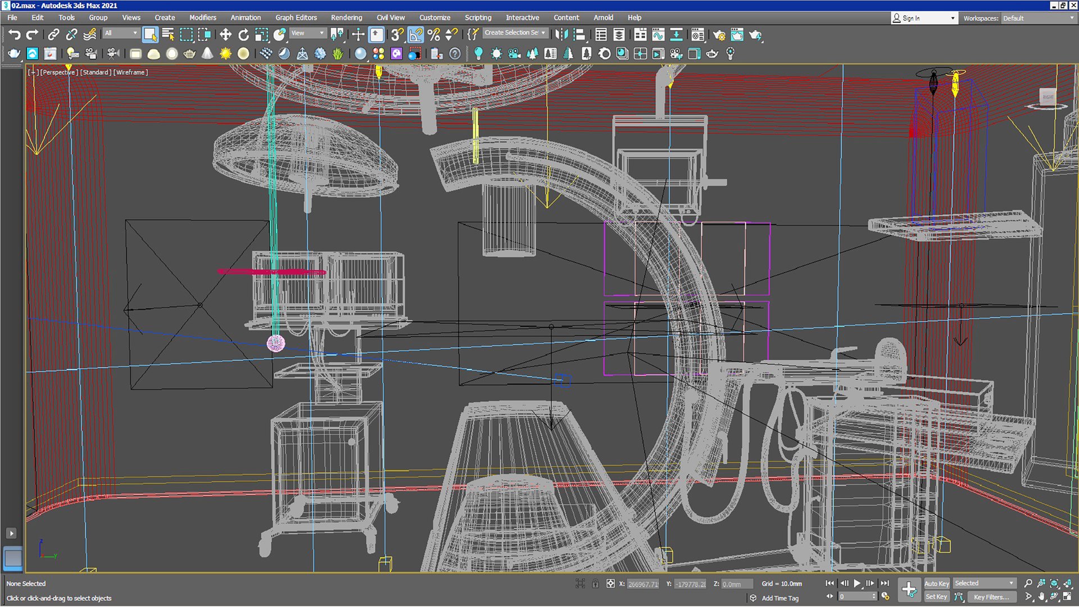Activate the Select and Rotate tool
1079x607 pixels.
click(243, 35)
